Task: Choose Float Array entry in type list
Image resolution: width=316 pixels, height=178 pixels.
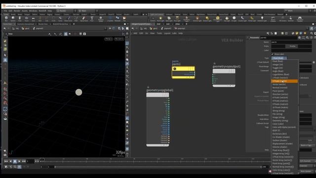Action: (x=284, y=150)
